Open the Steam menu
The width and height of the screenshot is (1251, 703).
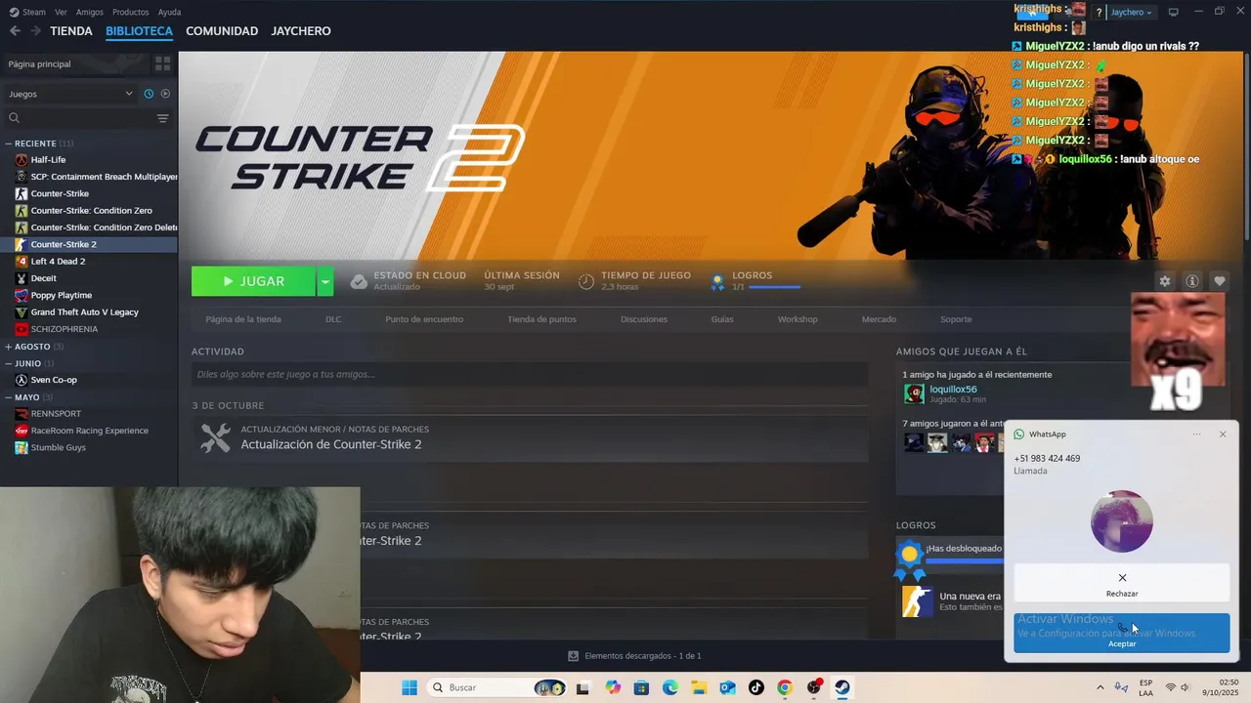click(x=28, y=12)
